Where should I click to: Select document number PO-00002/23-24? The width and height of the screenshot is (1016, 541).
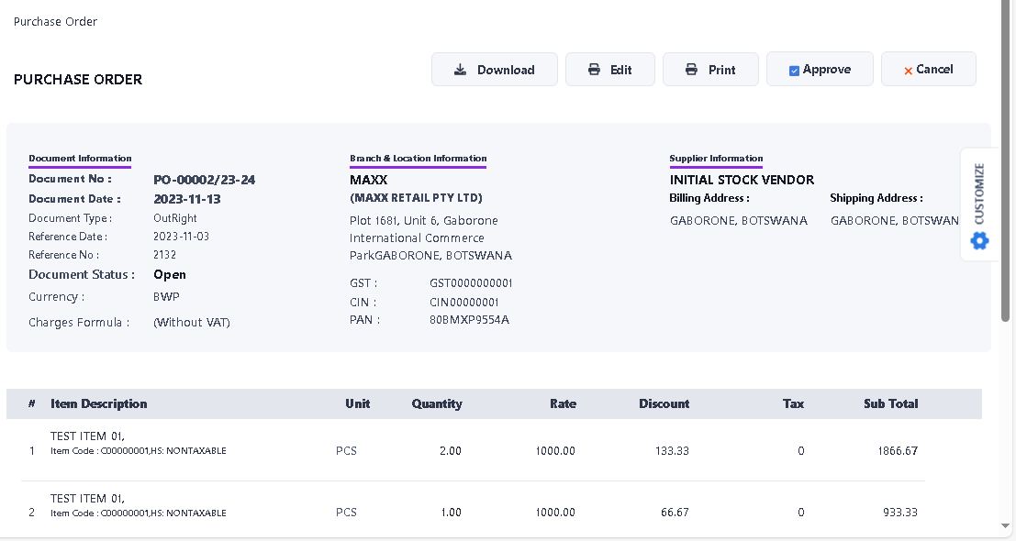pos(204,180)
